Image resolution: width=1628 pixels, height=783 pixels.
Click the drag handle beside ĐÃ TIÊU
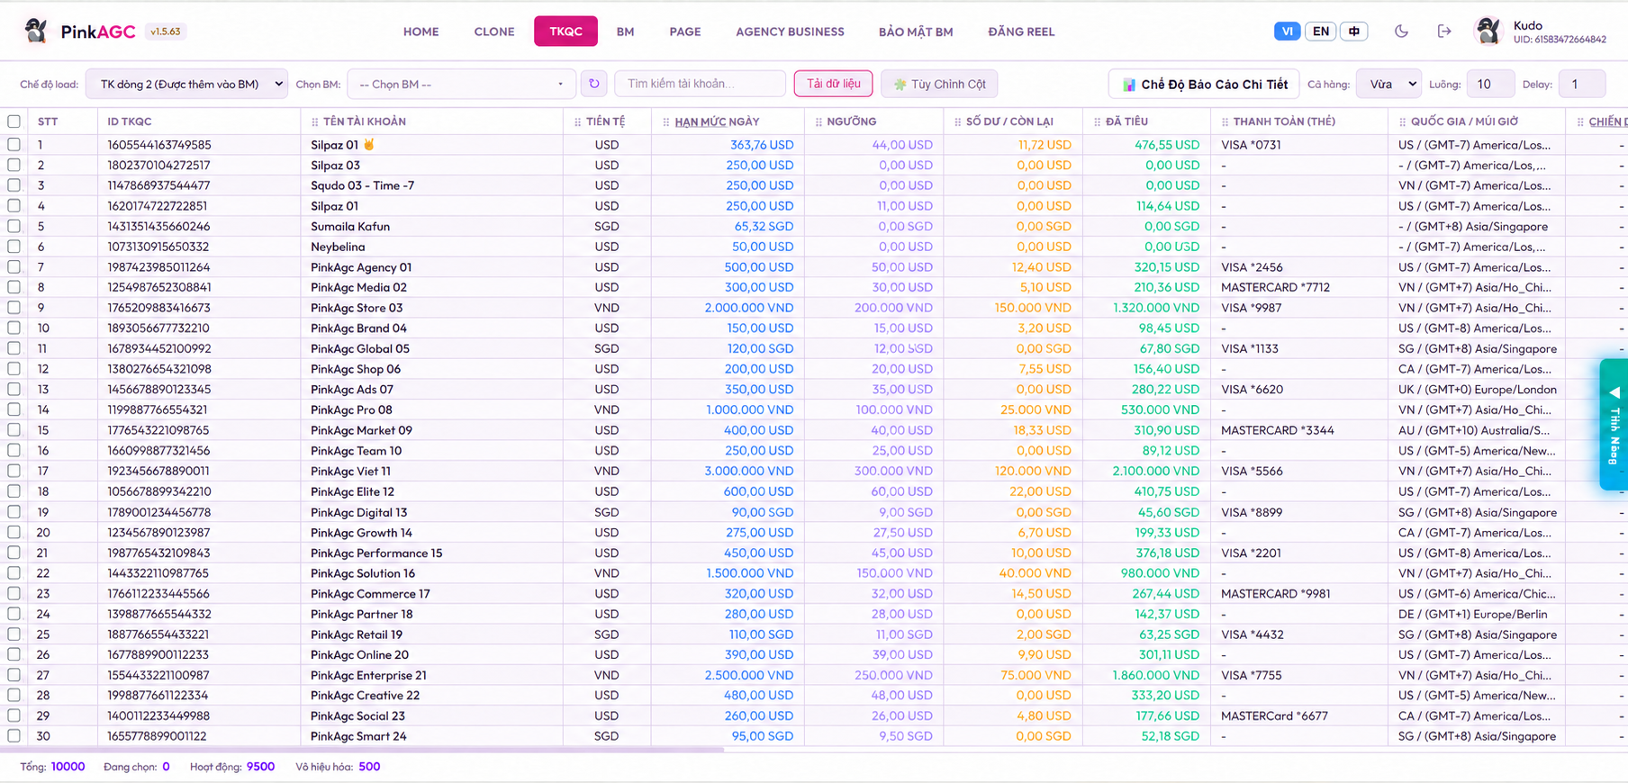pyautogui.click(x=1097, y=121)
